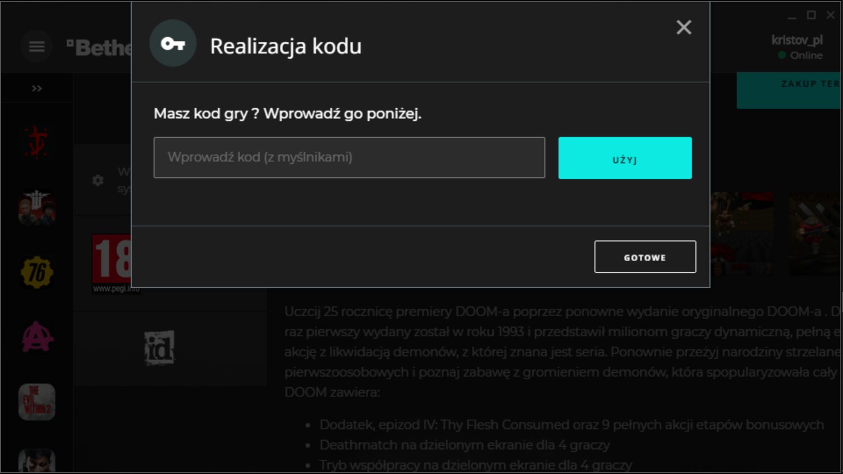Image resolution: width=843 pixels, height=474 pixels.
Task: Expand the game sidebar with the double-chevron
Action: (37, 89)
